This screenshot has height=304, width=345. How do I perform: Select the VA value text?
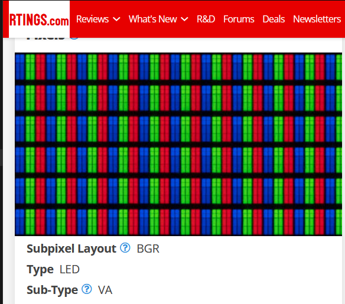(105, 290)
